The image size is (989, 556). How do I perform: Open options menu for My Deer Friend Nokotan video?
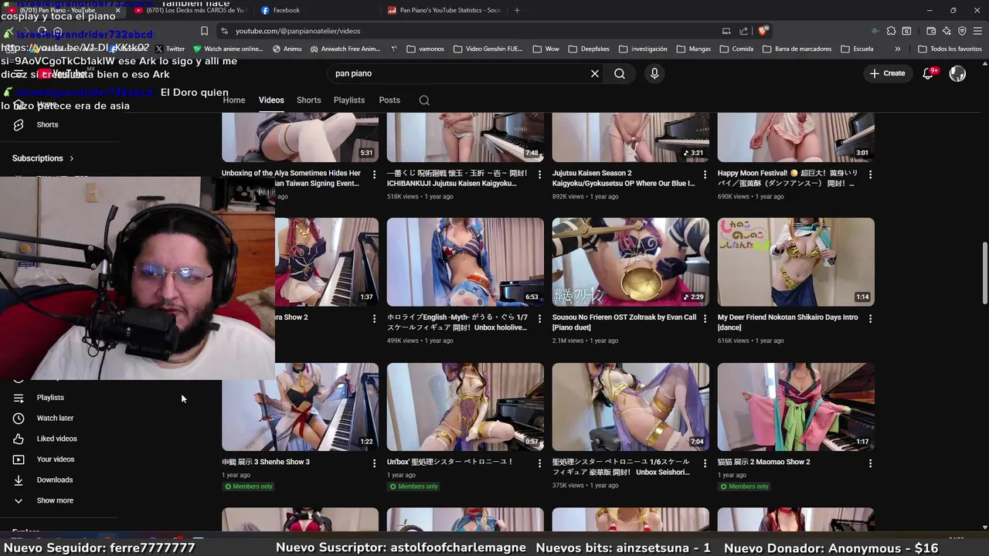[870, 318]
